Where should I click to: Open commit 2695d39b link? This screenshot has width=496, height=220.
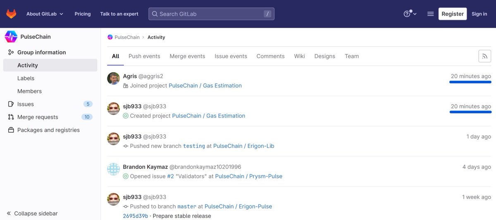(x=135, y=216)
